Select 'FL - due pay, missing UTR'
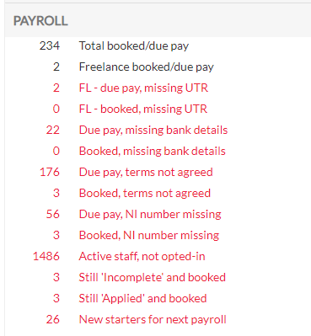This screenshot has width=311, height=336. (143, 88)
